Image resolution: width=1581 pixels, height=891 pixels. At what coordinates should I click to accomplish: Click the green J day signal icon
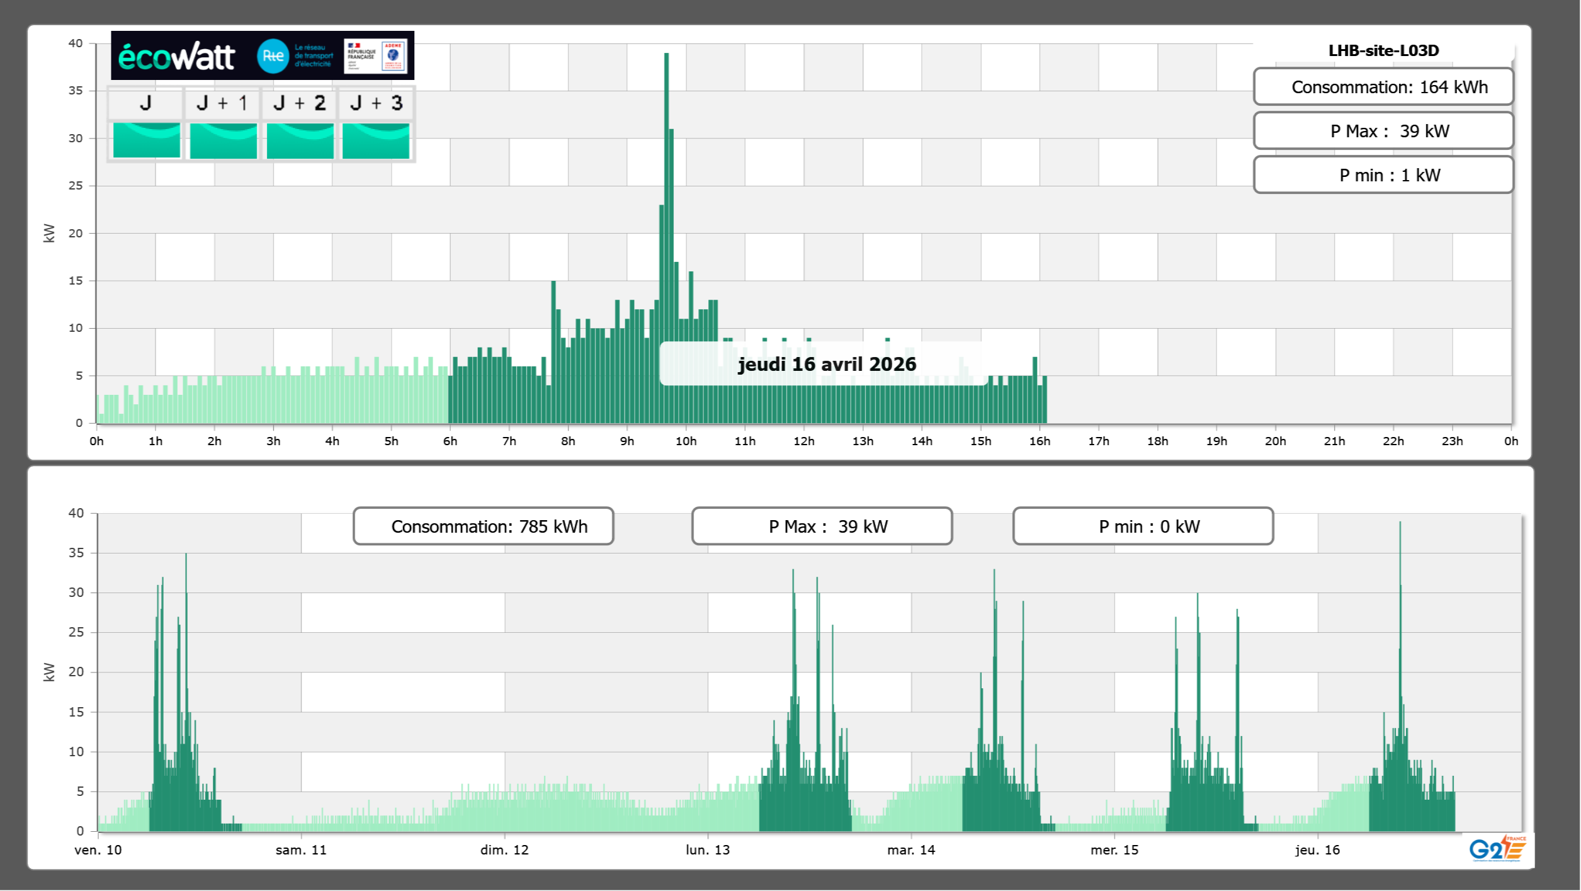[146, 140]
